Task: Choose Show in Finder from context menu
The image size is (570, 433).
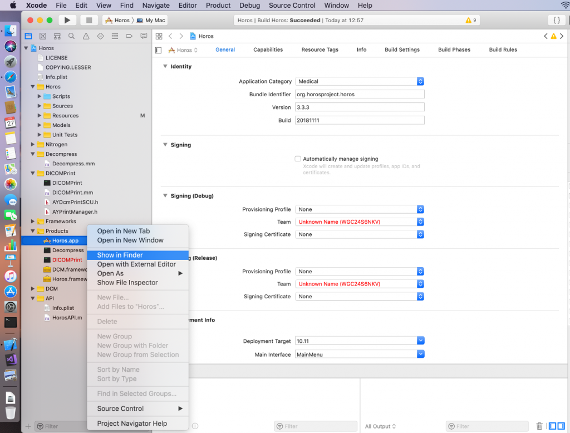Action: click(138, 255)
